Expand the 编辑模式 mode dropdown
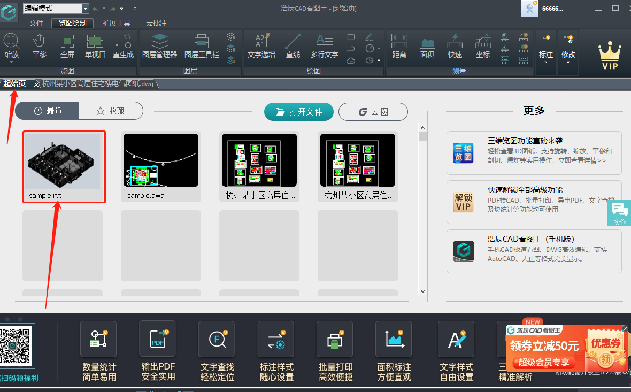 pyautogui.click(x=85, y=9)
